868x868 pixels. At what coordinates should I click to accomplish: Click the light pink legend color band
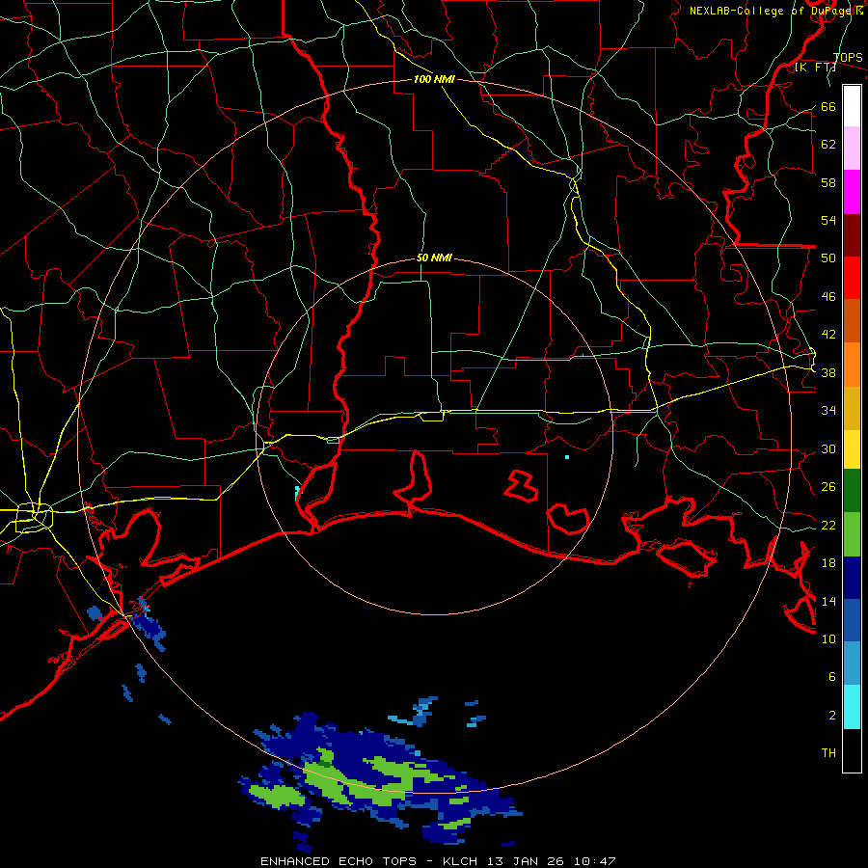click(852, 149)
